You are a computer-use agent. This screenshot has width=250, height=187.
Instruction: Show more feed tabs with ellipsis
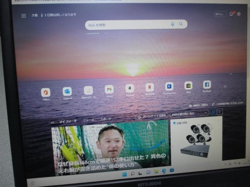(x=129, y=118)
